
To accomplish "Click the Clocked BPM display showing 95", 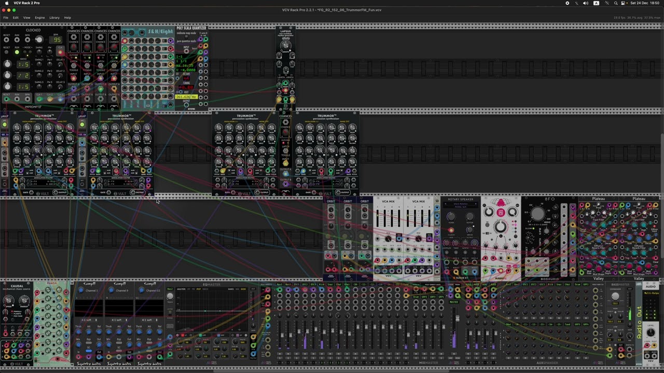I will (56, 40).
